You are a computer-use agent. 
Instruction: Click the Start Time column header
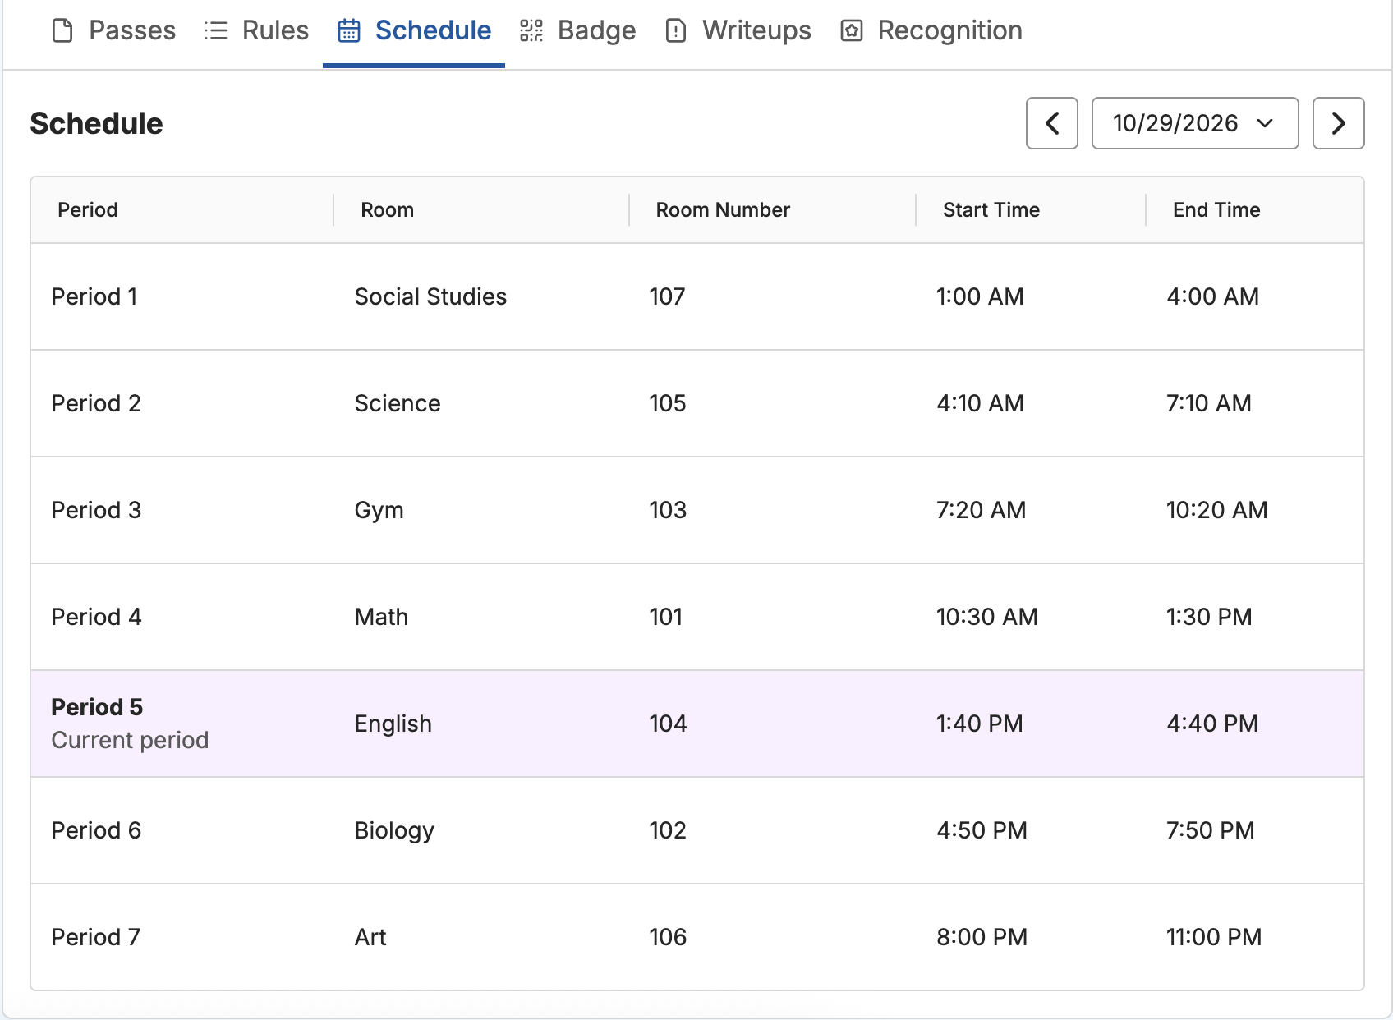click(991, 210)
